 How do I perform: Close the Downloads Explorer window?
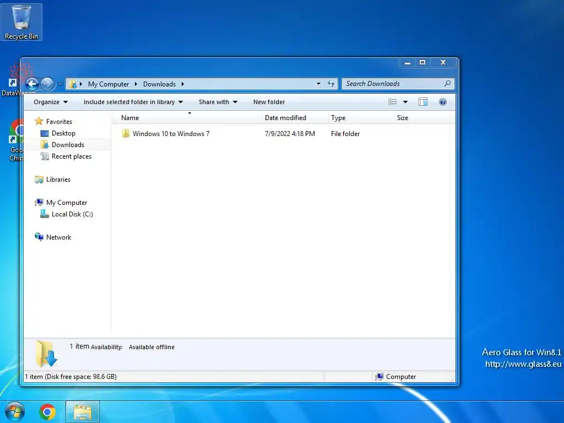[443, 63]
